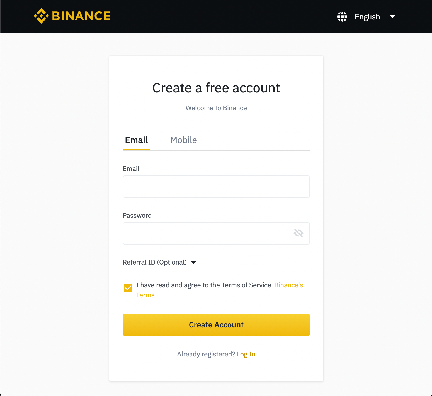Expand the Referral ID arrow
Viewport: 432px width, 396px height.
coord(193,262)
